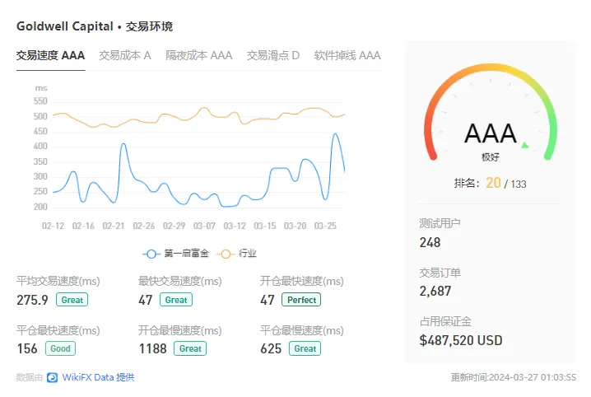591x397 pixels.
Task: Click the Great badge beside 1188
Action: point(190,348)
